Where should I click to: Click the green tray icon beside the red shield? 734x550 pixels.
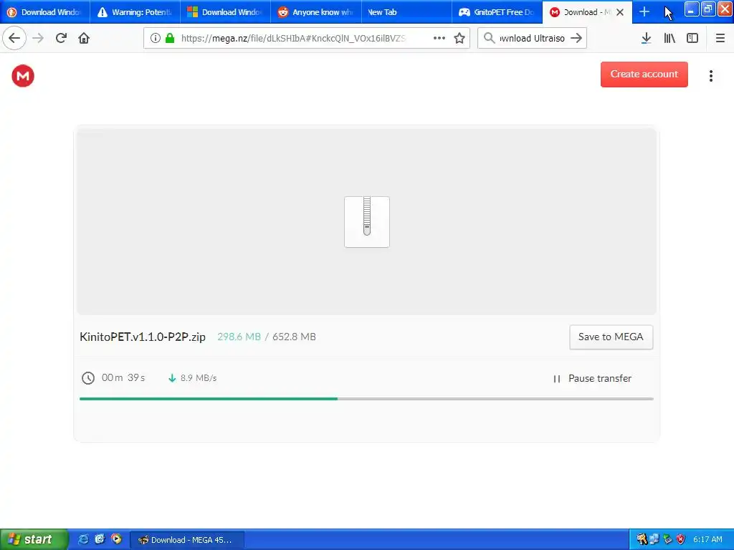pyautogui.click(x=668, y=539)
